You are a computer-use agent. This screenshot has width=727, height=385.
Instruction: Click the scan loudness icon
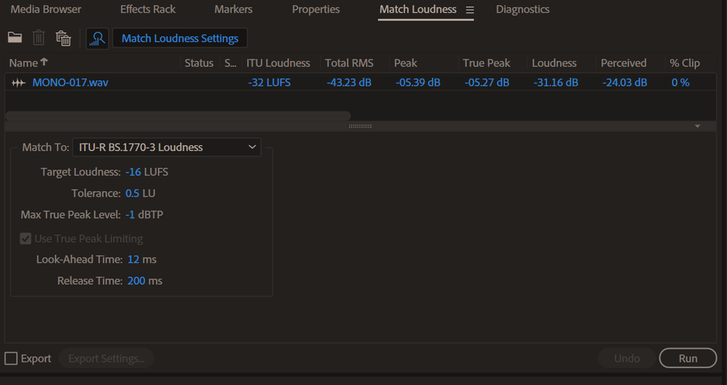[x=97, y=39]
